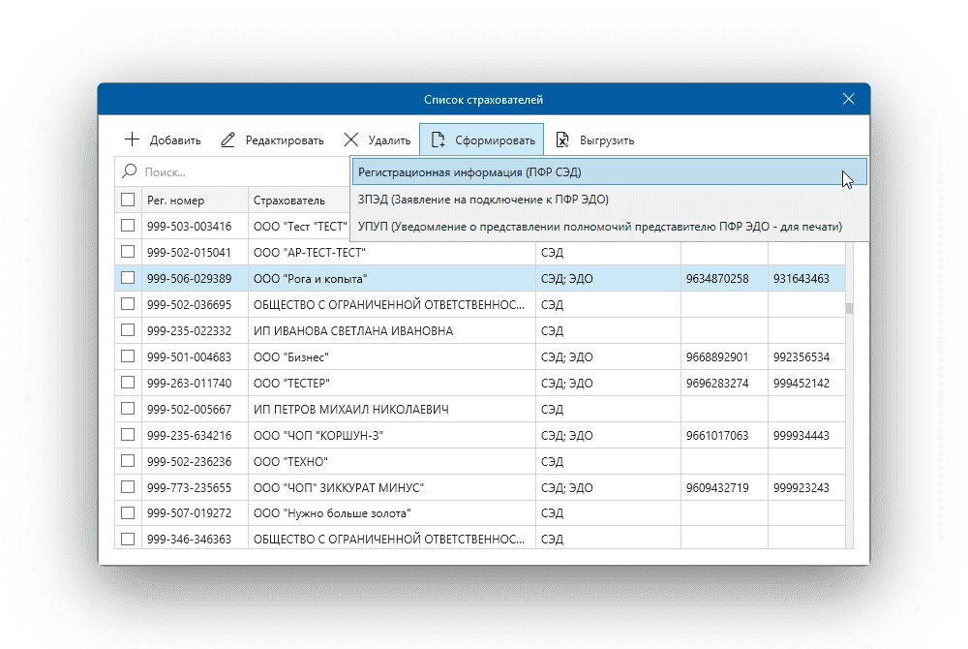
Task: Click reg number 999-502-005667
Action: [189, 409]
